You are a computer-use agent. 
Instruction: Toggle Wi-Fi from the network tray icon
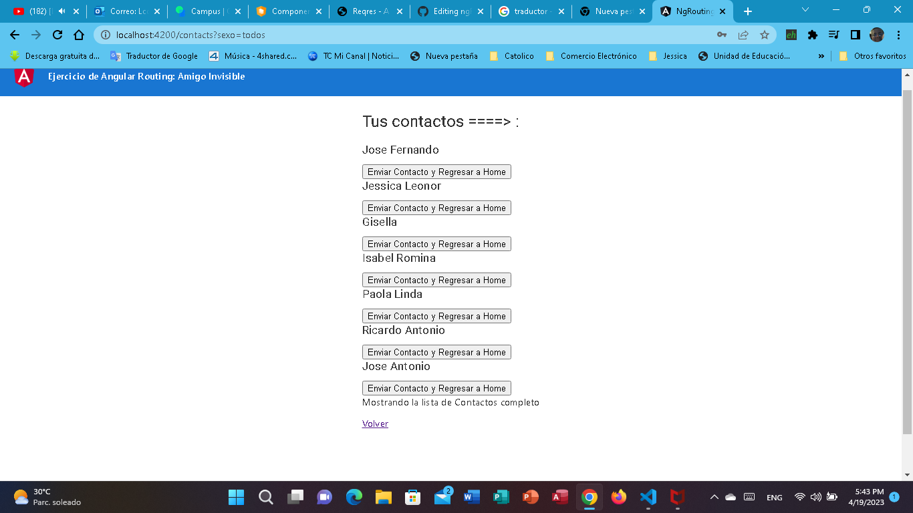click(799, 497)
